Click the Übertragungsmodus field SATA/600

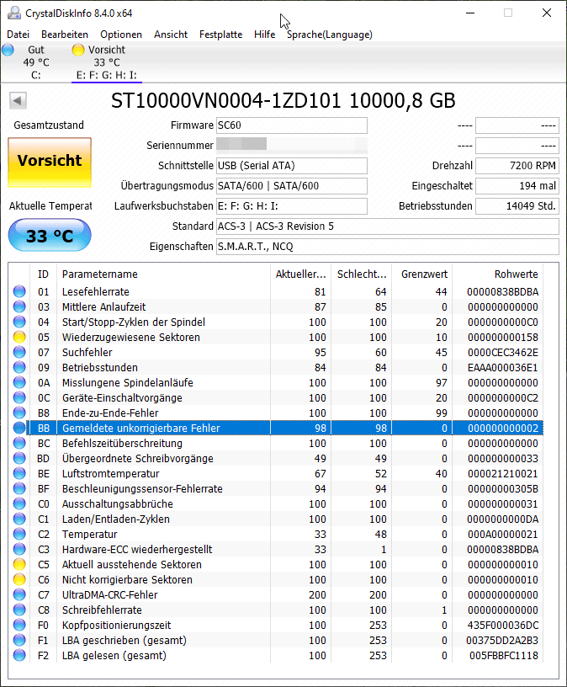coord(292,186)
